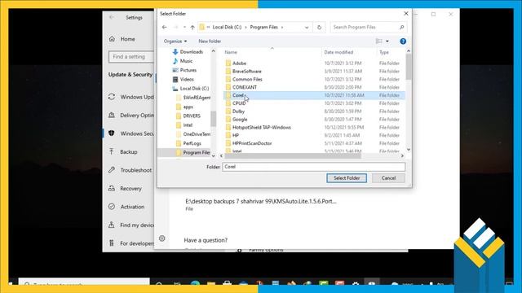Create a New folder
Screen dimensions: 522x293
pyautogui.click(x=210, y=42)
